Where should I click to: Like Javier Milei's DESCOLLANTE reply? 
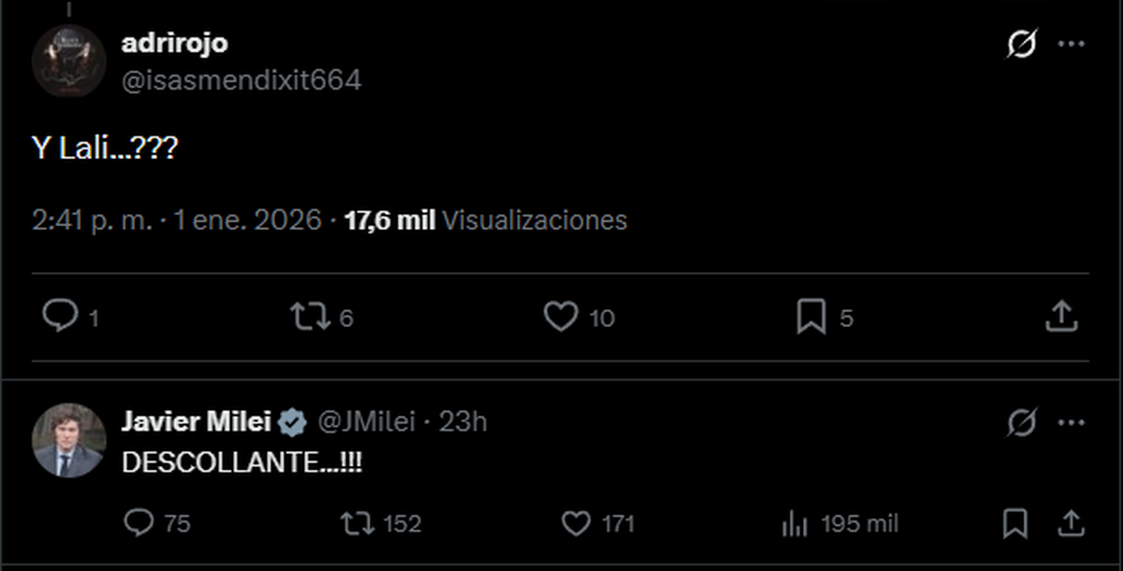[x=576, y=523]
